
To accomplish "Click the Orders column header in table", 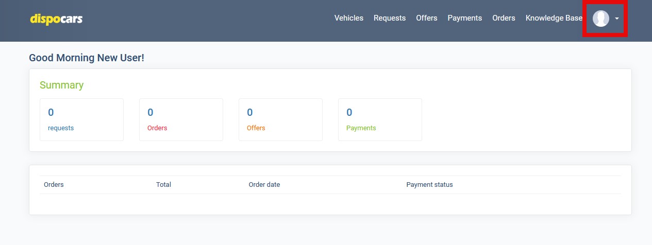I will 54,185.
